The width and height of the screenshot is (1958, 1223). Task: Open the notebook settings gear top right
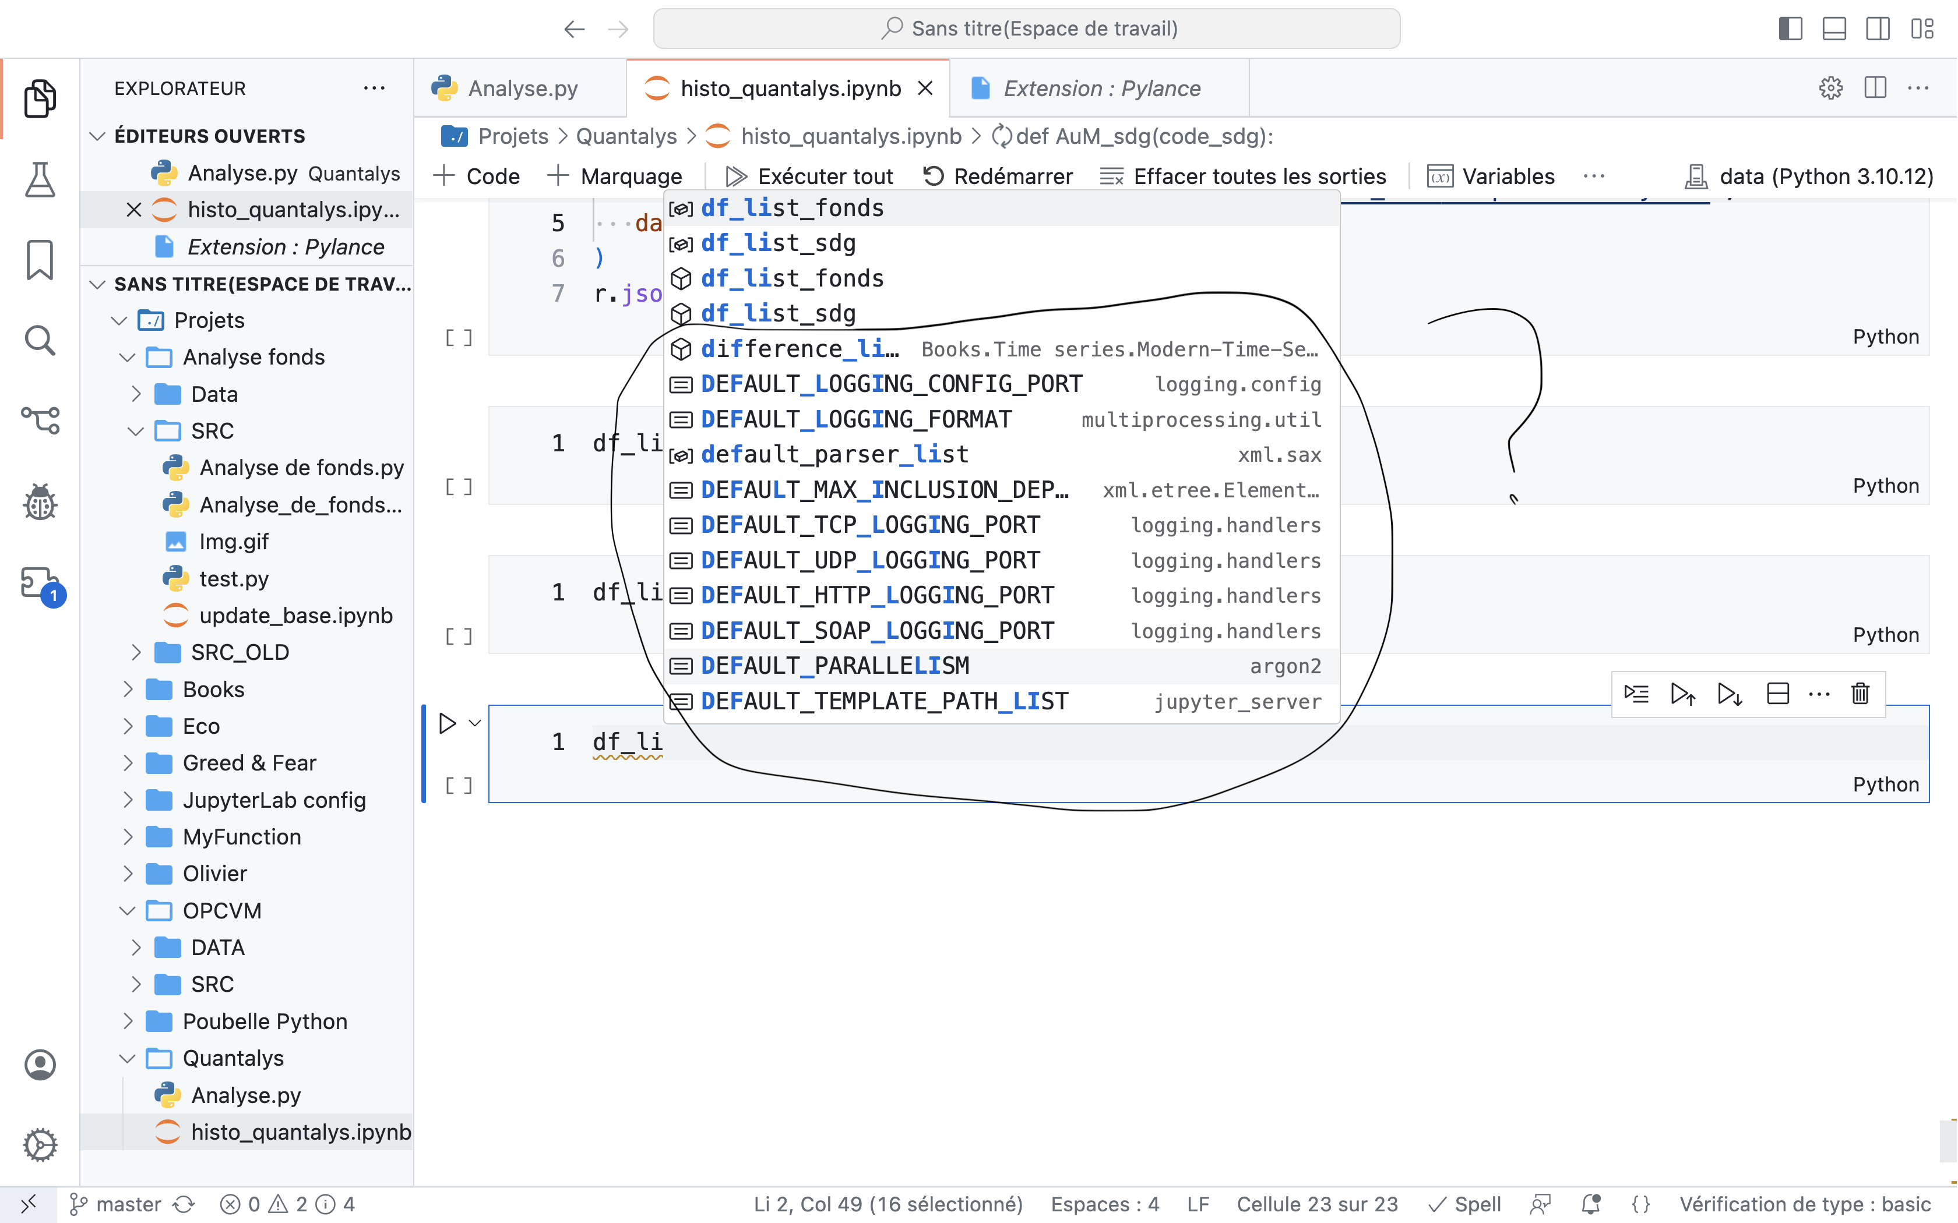click(1831, 88)
